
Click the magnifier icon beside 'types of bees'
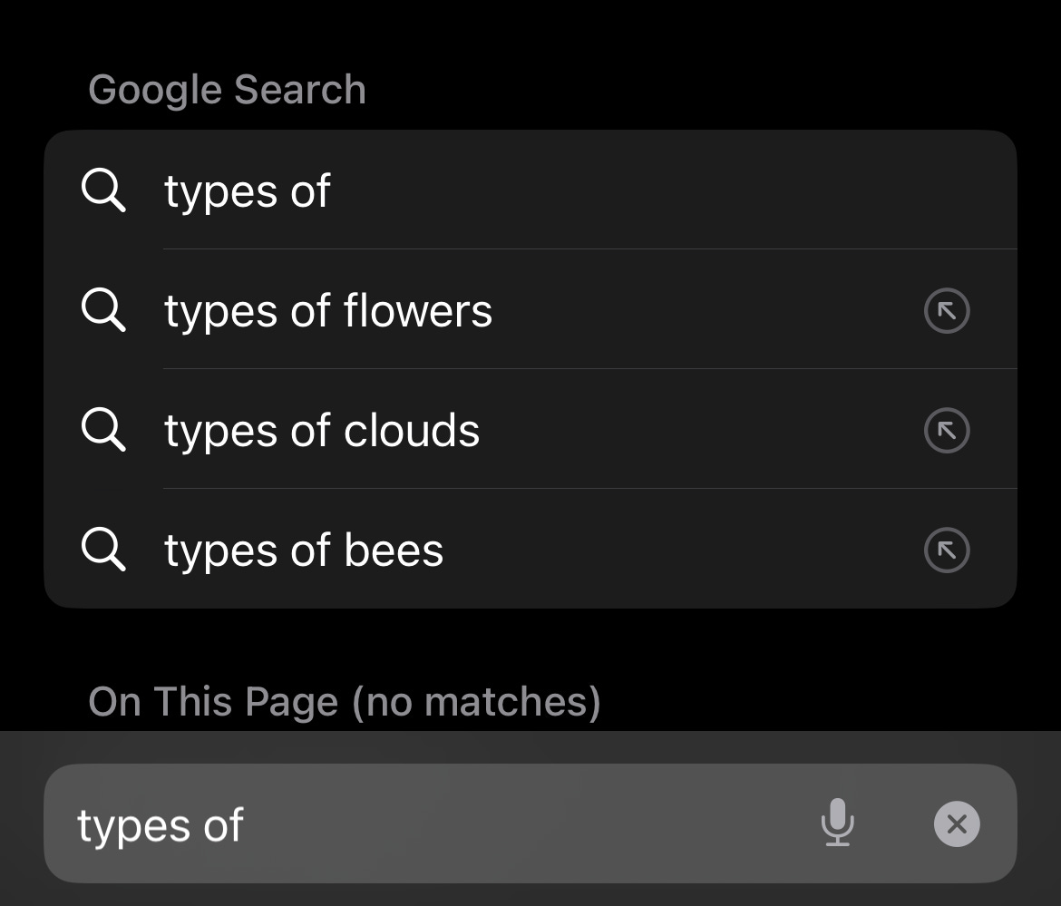[x=103, y=550]
